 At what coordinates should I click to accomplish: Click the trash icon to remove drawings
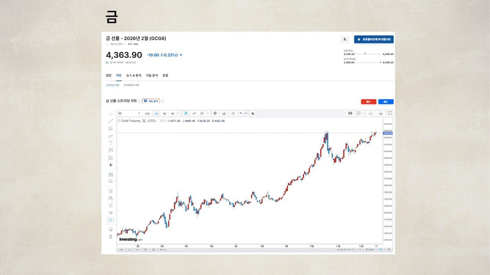pos(111,236)
